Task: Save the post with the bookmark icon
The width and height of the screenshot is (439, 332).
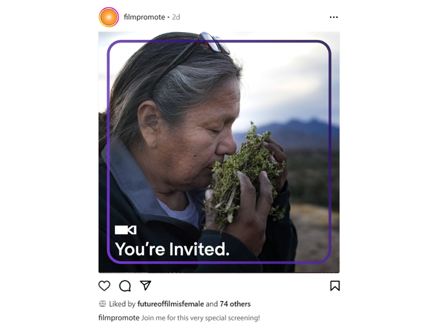Action: pos(335,286)
